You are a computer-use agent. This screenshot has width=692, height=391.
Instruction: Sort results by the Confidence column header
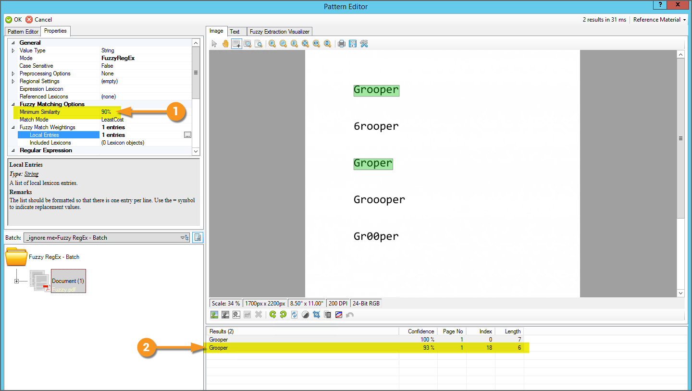point(418,331)
